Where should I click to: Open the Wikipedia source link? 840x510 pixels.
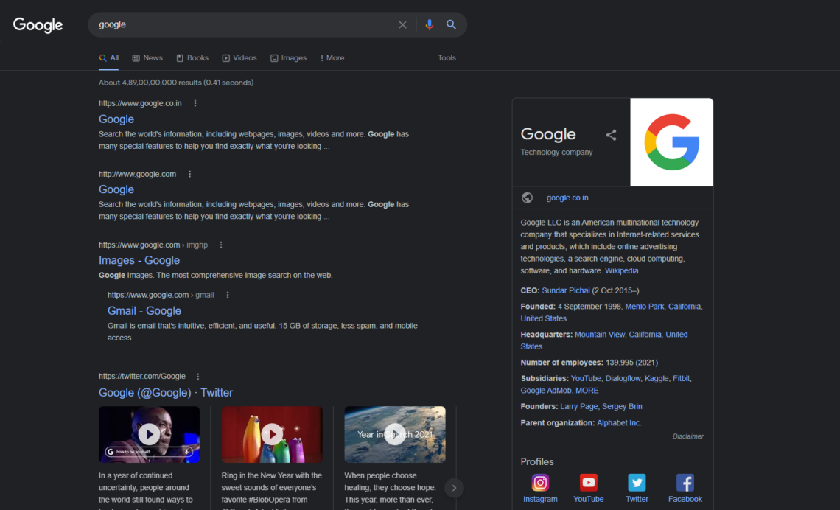[621, 271]
